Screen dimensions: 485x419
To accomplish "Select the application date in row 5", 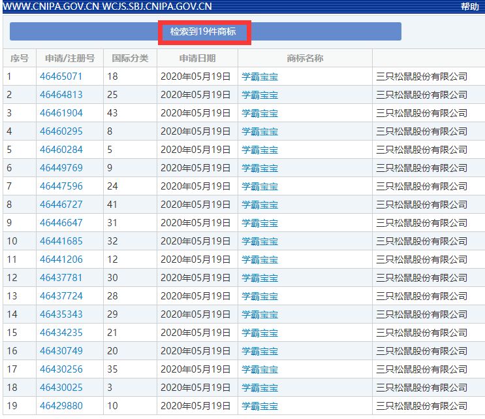I will point(195,150).
